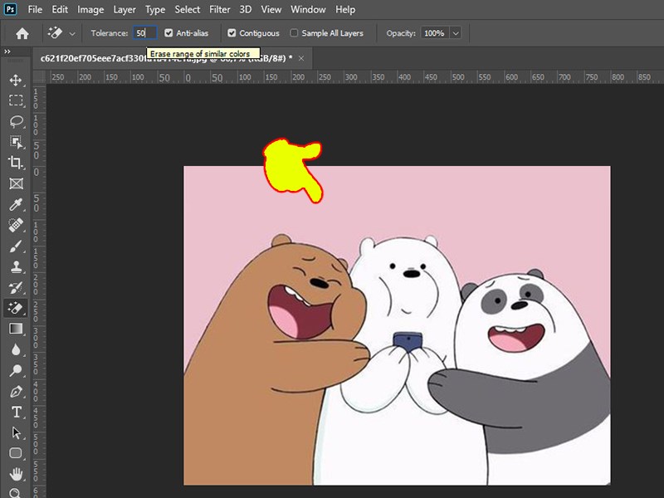Screen dimensions: 664x498
Task: Expand the collapsed toolbar with double arrows
Action: pyautogui.click(x=7, y=51)
